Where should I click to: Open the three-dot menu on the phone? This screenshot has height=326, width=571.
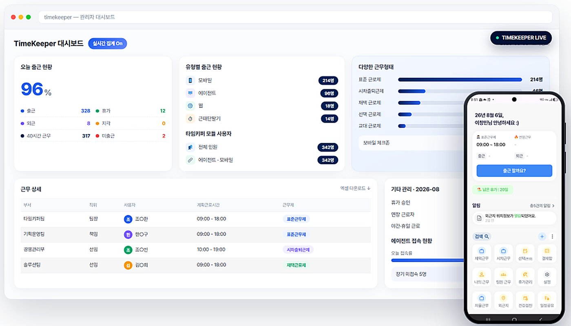552,236
